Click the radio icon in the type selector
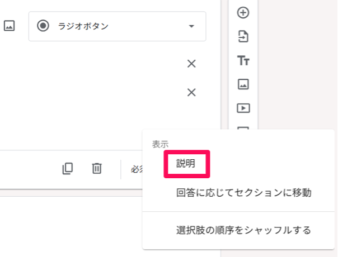 [43, 26]
